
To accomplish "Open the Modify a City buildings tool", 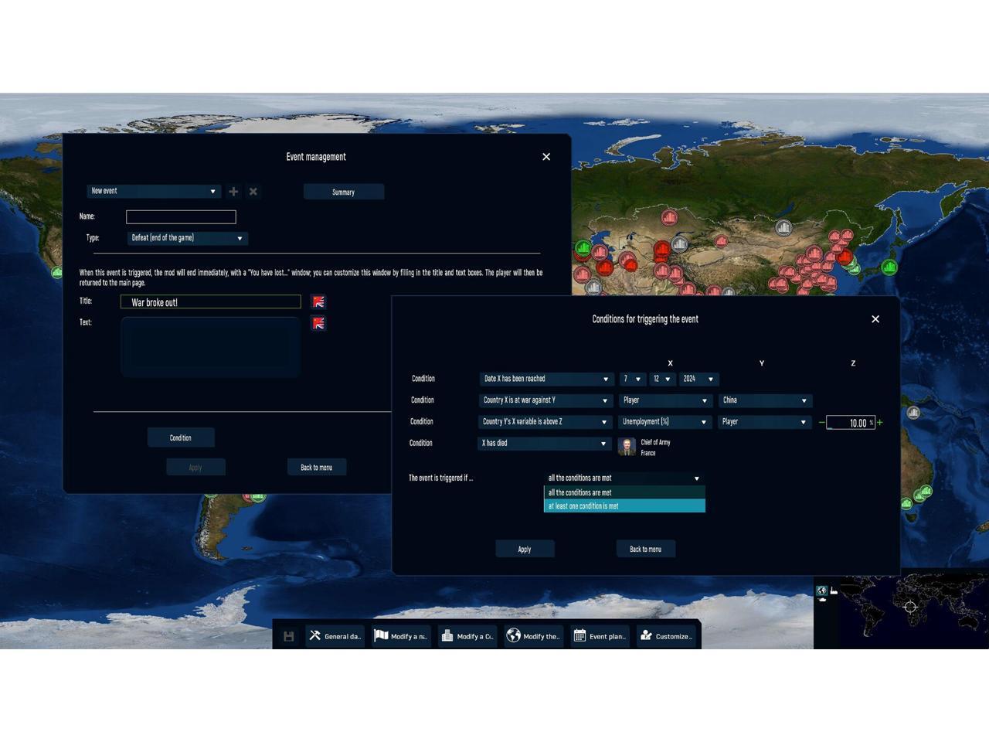I will [x=467, y=636].
